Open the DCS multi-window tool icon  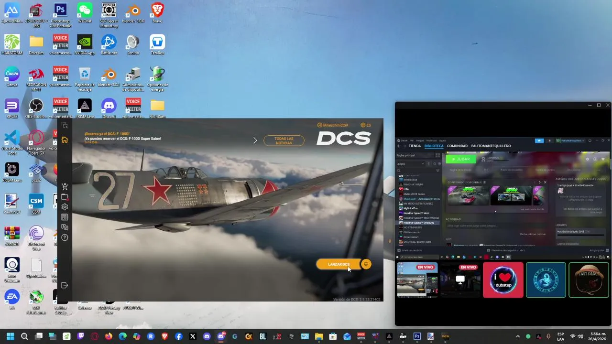coord(65,227)
